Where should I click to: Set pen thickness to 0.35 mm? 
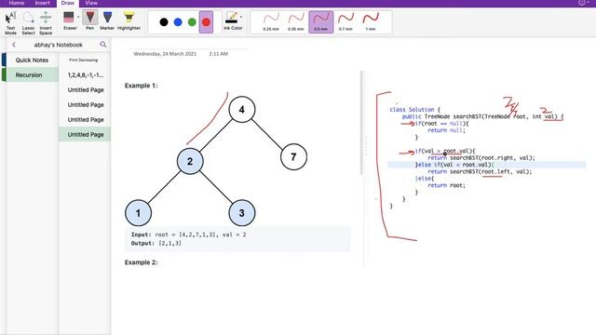point(296,21)
